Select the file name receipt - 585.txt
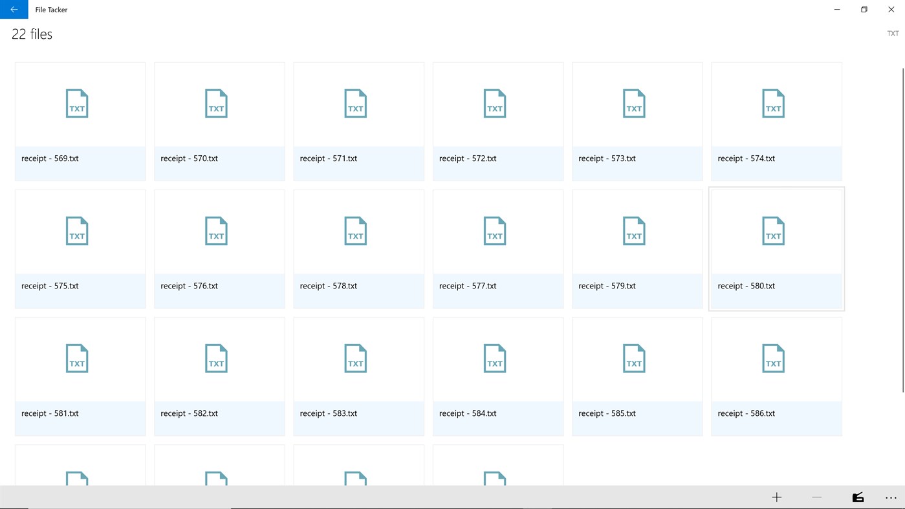Screen dimensions: 905x509 coord(607,413)
